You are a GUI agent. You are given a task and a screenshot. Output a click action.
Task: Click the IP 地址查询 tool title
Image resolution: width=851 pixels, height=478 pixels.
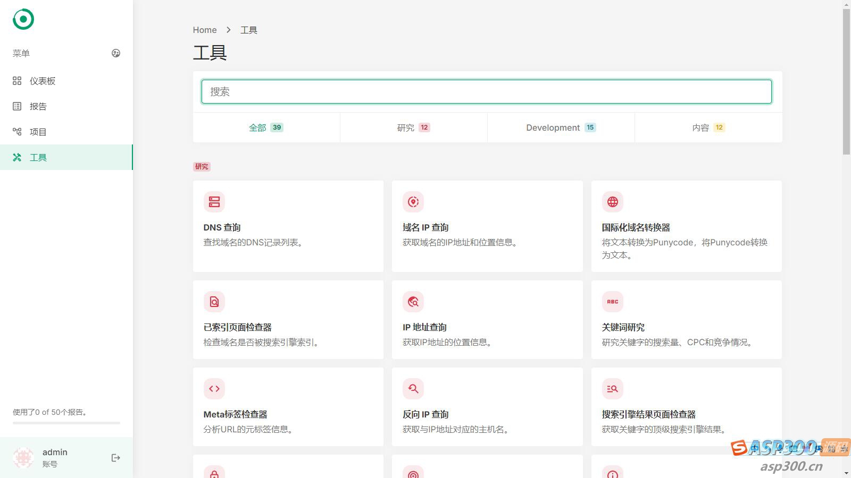coord(424,327)
